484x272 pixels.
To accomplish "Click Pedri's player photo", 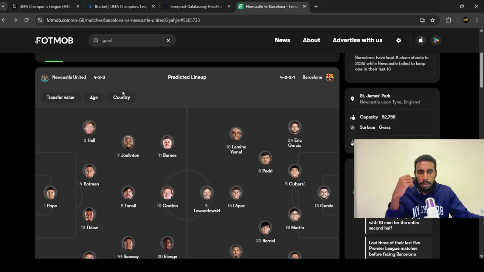I will click(265, 158).
